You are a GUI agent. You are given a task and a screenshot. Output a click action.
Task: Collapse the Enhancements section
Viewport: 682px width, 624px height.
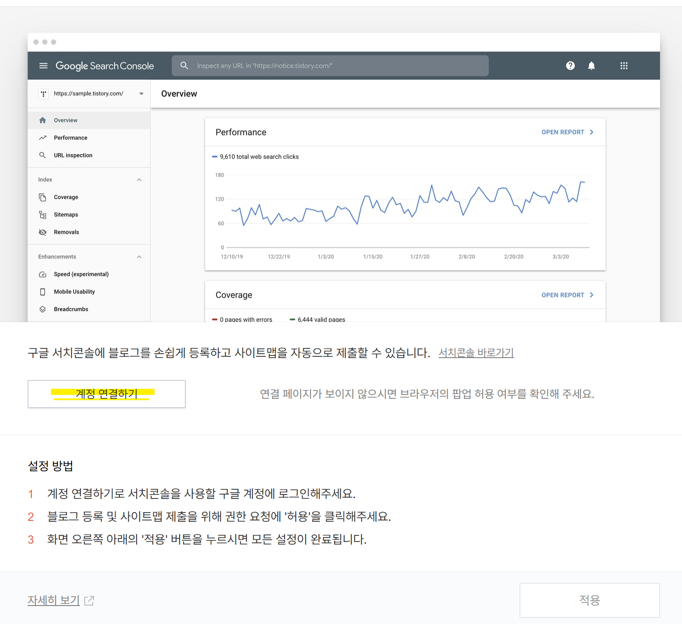tap(139, 257)
